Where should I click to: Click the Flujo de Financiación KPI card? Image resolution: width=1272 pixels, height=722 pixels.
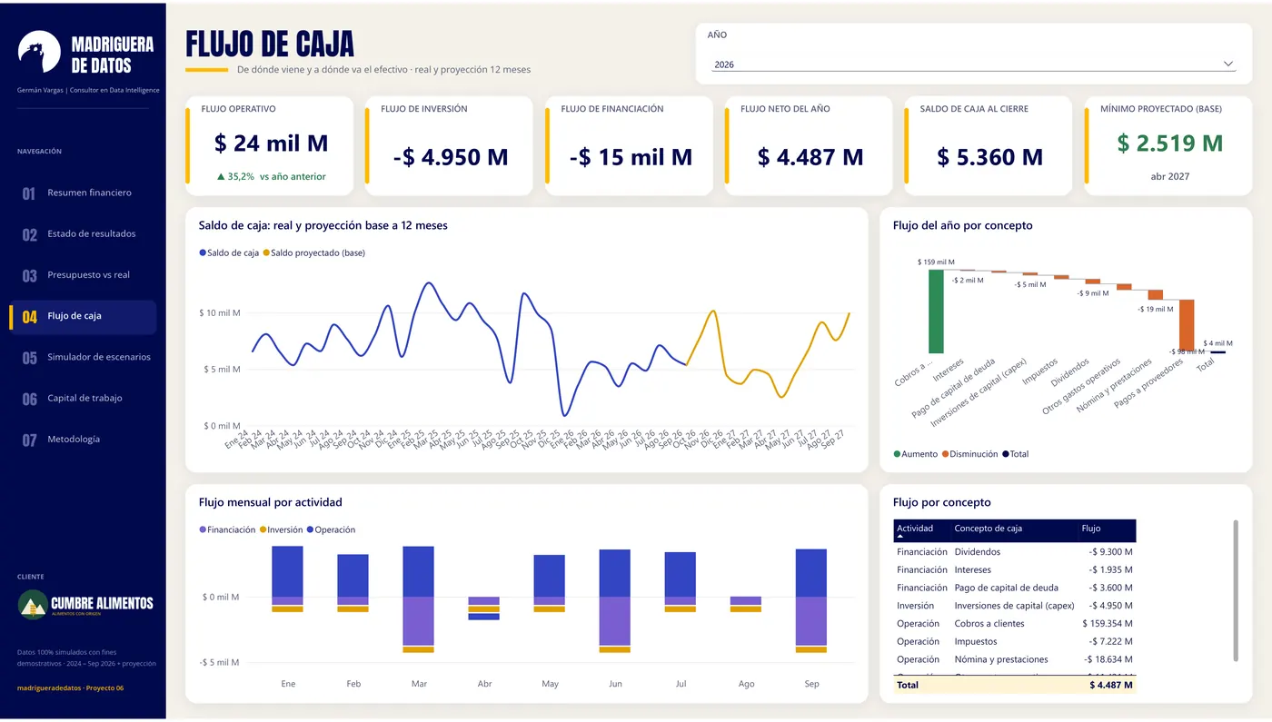point(629,146)
